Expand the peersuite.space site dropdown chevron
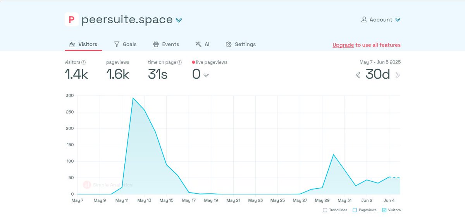Image resolution: width=465 pixels, height=217 pixels. point(179,20)
